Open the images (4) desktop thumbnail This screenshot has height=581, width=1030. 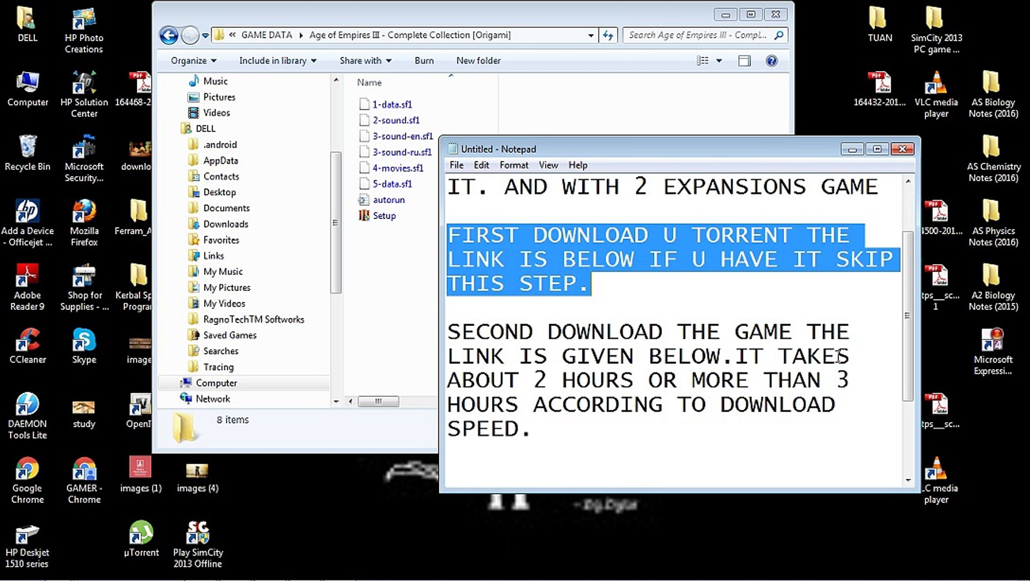197,477
